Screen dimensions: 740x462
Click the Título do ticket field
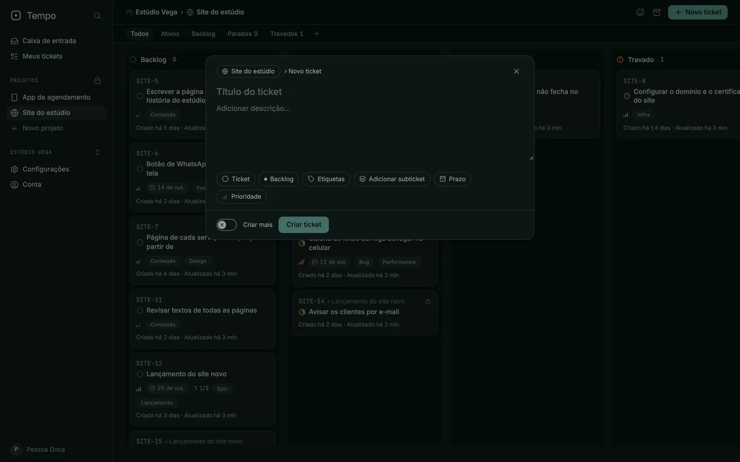[x=370, y=91]
